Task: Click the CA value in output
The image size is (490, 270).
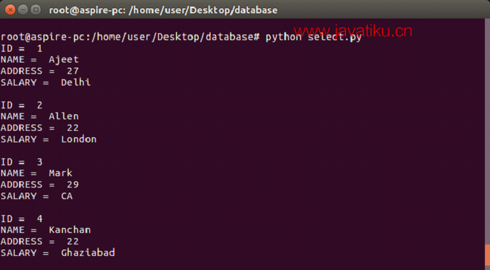Action: tap(67, 196)
